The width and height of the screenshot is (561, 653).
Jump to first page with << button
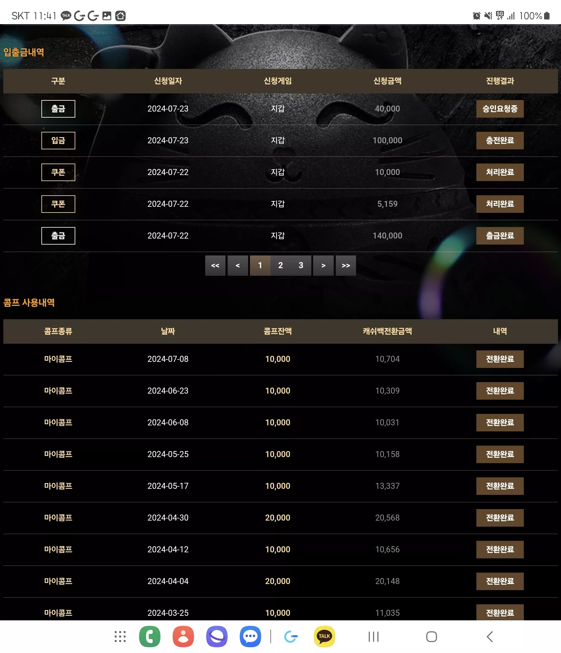(215, 265)
